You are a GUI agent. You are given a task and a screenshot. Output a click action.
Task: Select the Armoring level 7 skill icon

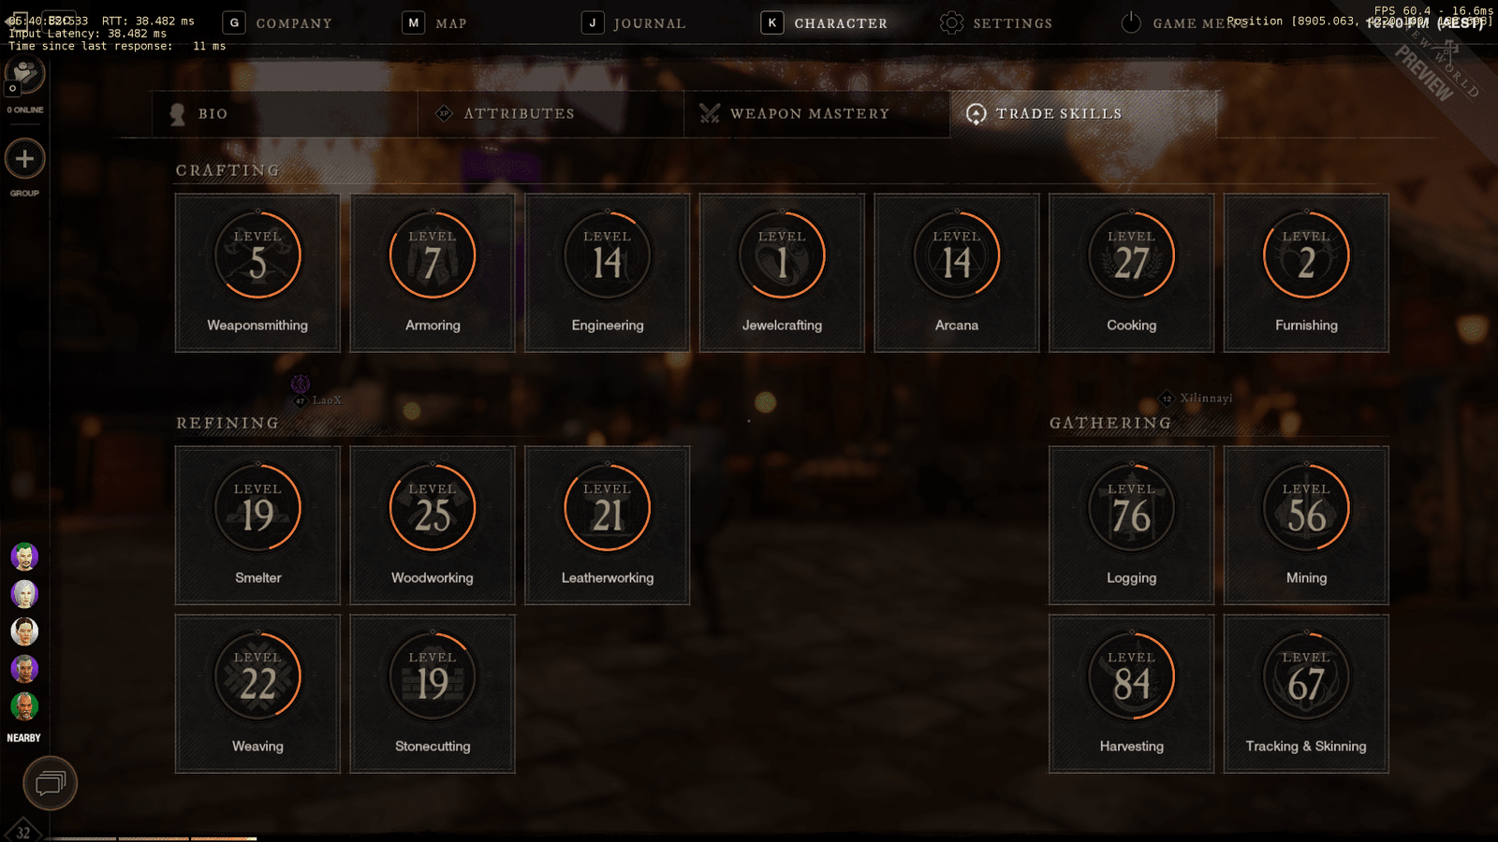(x=433, y=255)
